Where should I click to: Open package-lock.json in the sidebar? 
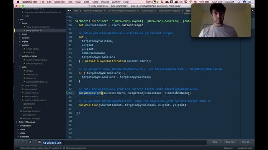click(x=32, y=111)
